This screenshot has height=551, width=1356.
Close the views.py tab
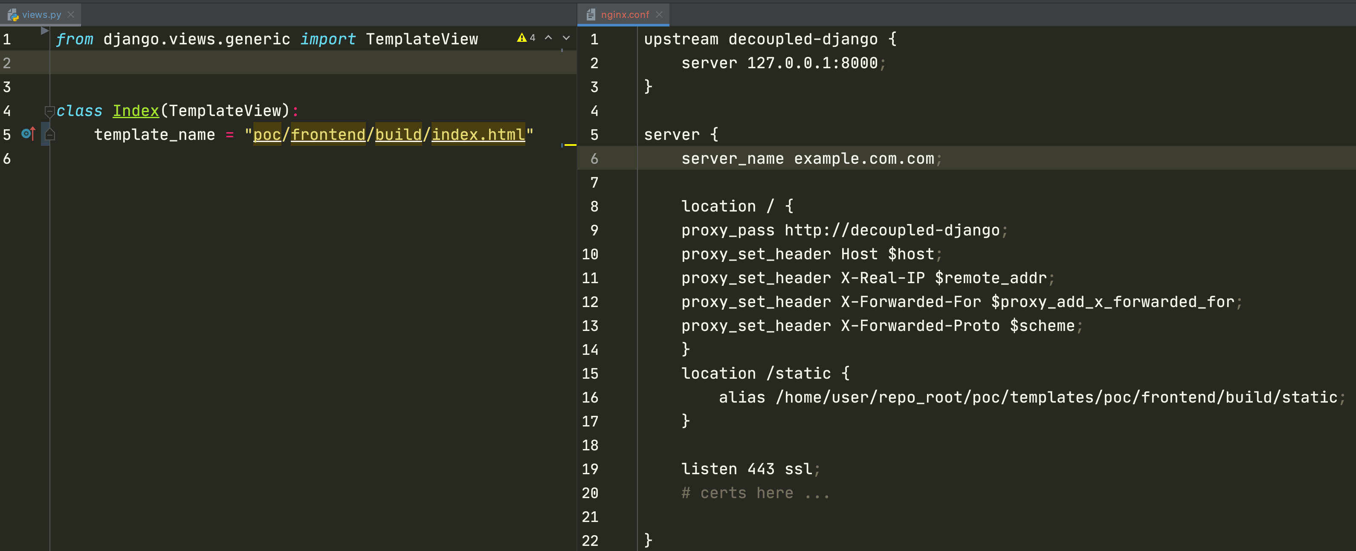71,15
